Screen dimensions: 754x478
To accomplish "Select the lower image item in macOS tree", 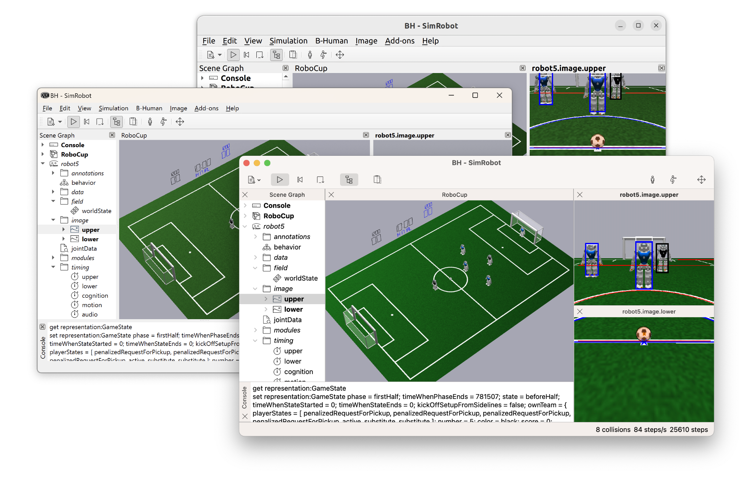I will (x=293, y=309).
